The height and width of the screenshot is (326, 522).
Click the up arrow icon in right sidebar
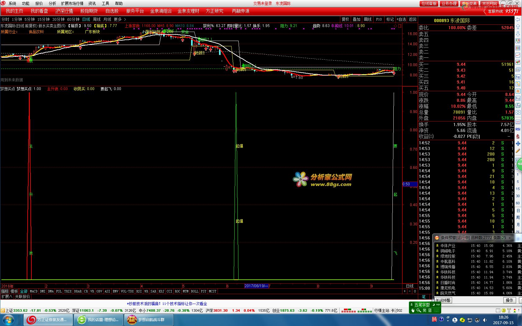518,27
